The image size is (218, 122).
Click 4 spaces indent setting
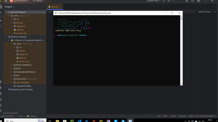182,116
